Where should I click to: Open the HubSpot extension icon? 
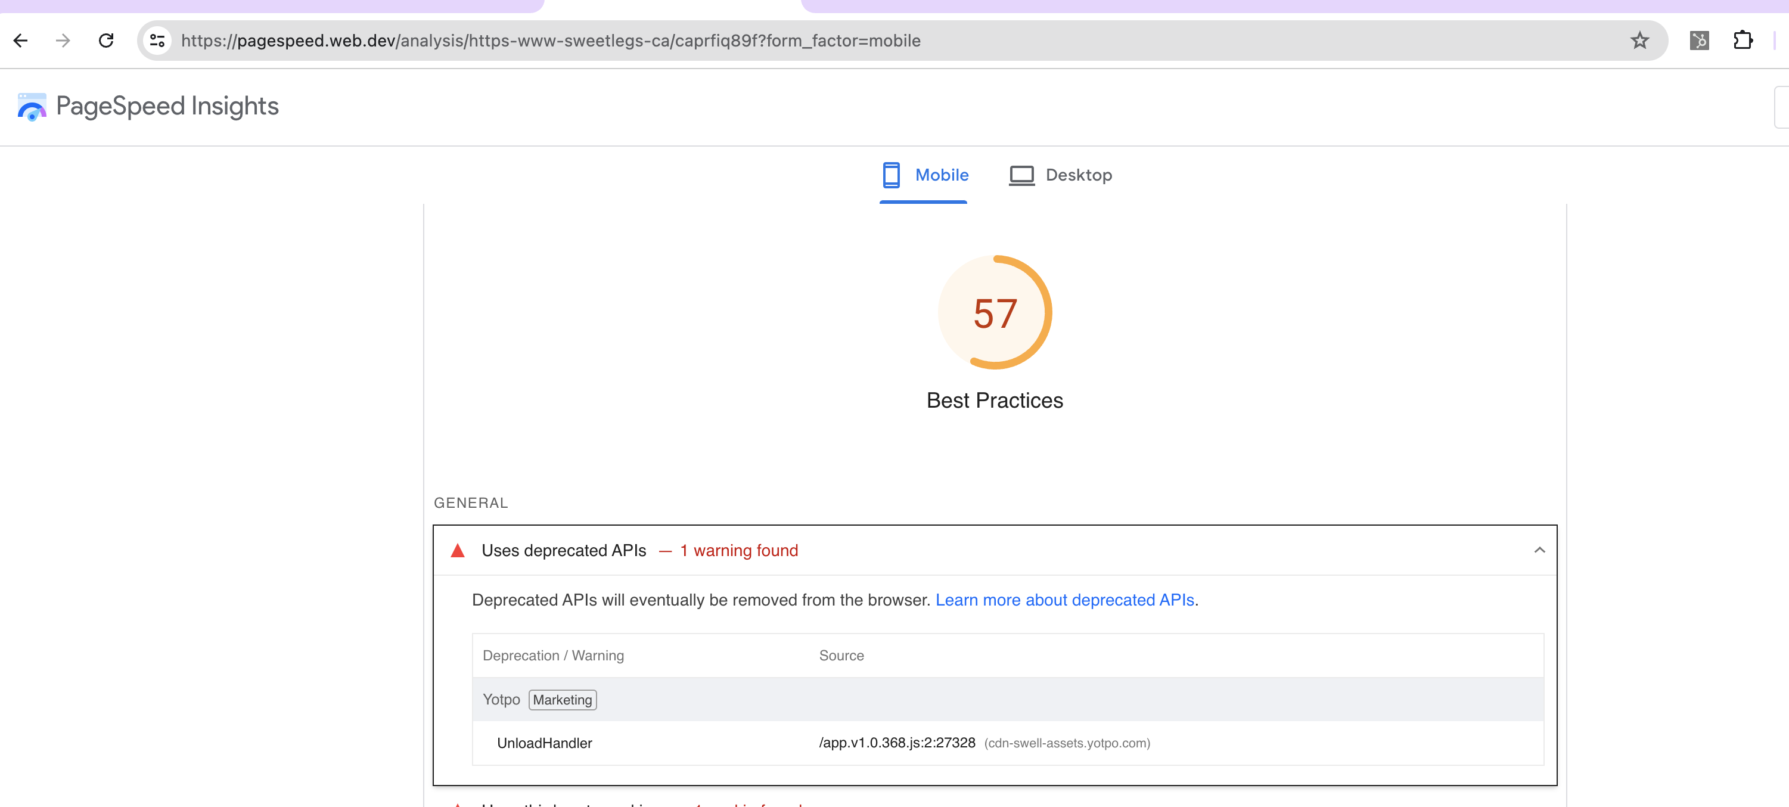click(1699, 41)
